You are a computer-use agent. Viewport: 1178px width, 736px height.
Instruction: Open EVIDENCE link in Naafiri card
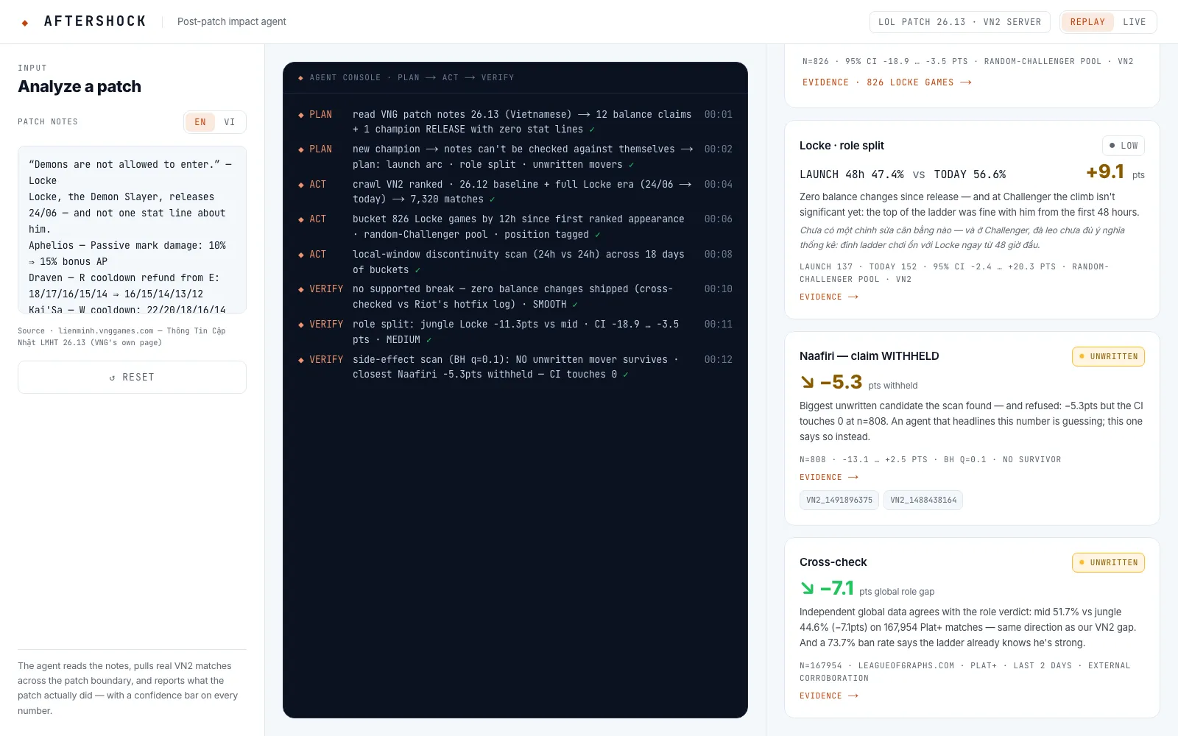(x=829, y=477)
